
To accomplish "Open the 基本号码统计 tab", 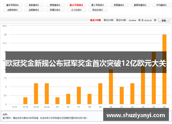I will click(13, 5).
